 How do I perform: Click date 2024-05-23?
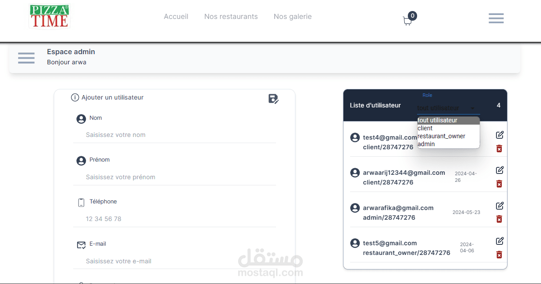click(x=466, y=212)
